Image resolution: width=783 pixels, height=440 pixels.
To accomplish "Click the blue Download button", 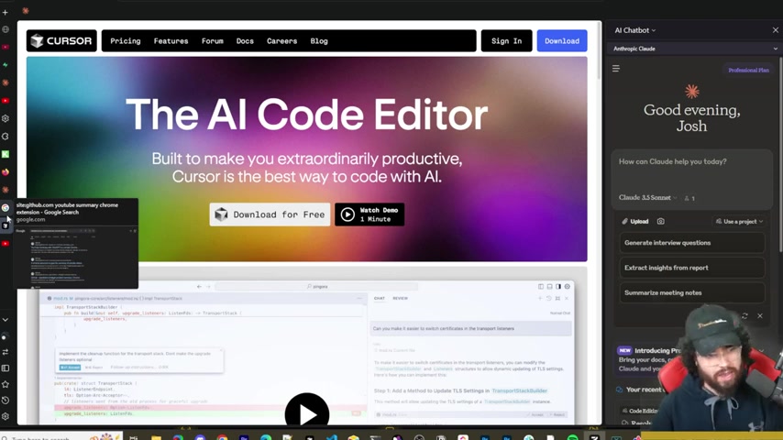I will (562, 41).
